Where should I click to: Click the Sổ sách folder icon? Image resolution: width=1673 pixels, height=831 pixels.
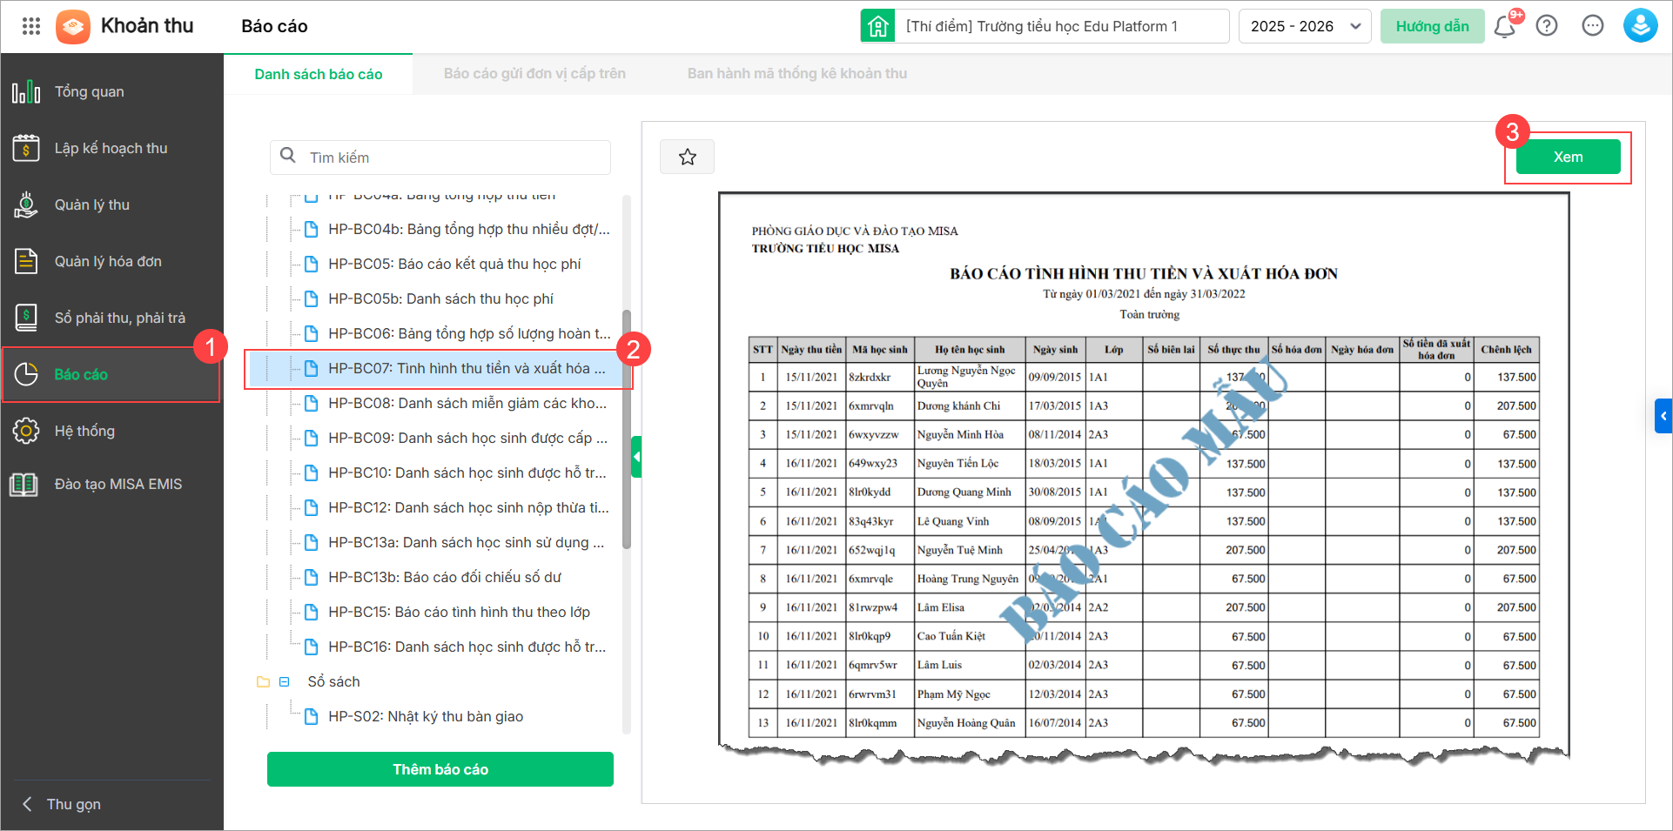(263, 682)
